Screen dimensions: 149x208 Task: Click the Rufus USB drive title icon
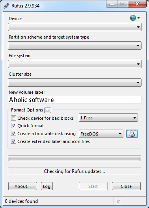[x=6, y=6]
